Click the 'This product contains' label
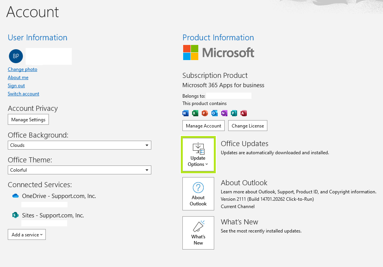This screenshot has height=267, width=383. click(204, 103)
